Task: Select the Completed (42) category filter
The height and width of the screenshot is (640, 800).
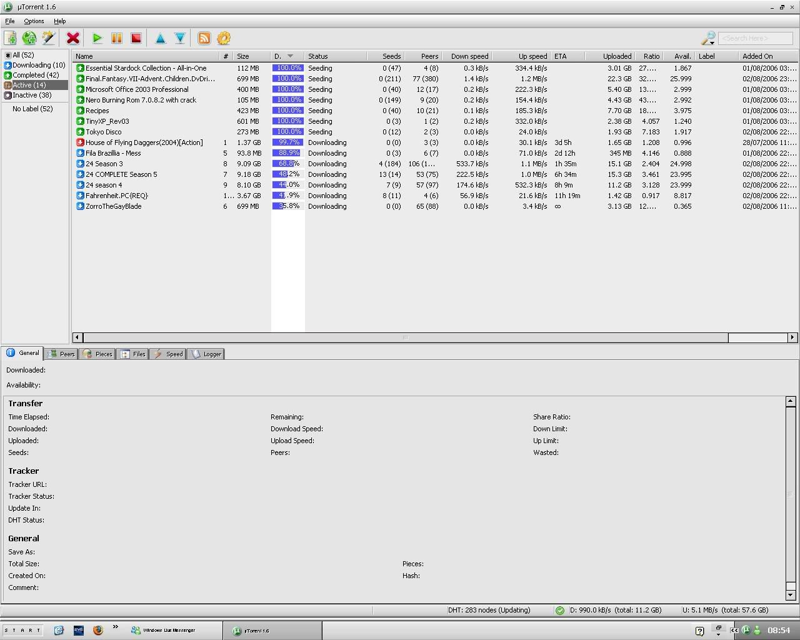Action: [x=36, y=75]
